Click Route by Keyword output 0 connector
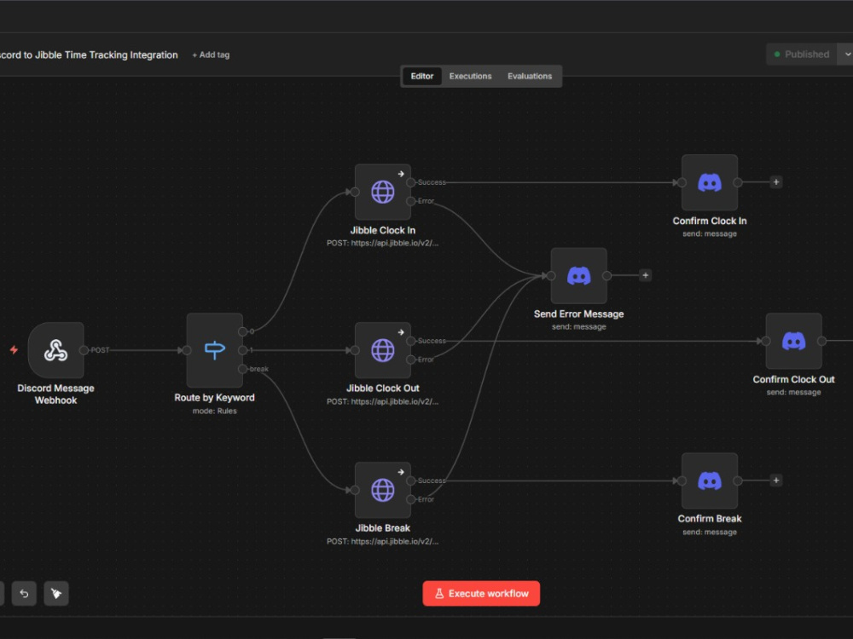Screen dimensions: 853x639 tap(242, 331)
